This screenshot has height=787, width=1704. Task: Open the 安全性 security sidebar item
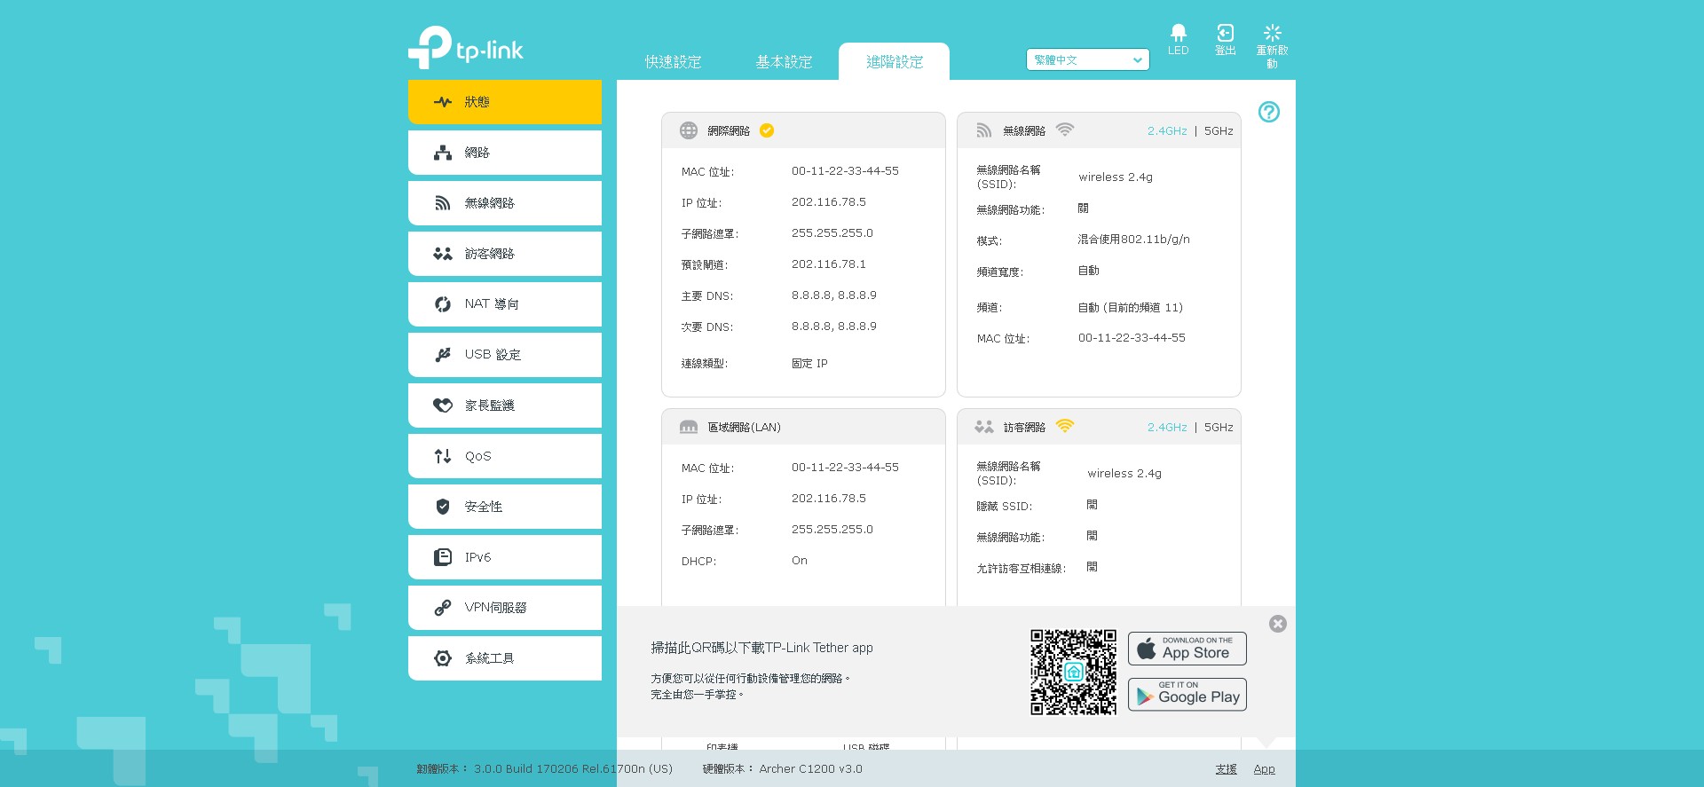[x=505, y=507]
